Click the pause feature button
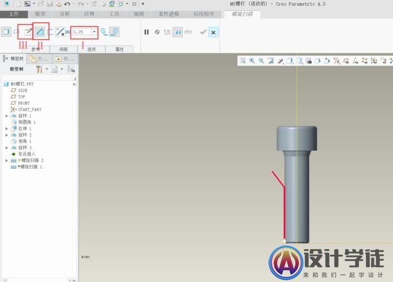This screenshot has height=282, width=393. tap(147, 32)
